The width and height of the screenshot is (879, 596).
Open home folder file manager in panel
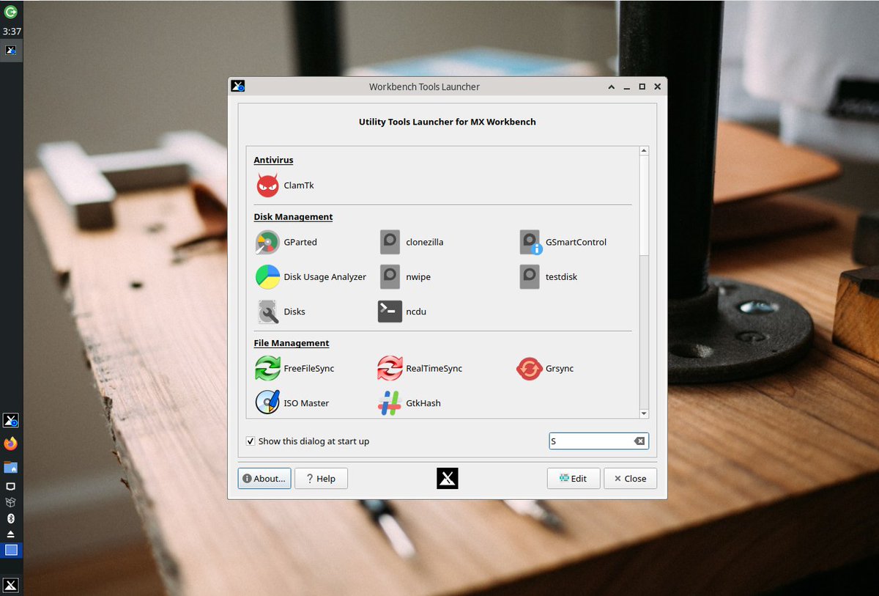pyautogui.click(x=11, y=467)
